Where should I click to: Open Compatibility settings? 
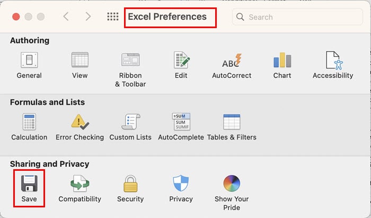(x=79, y=189)
